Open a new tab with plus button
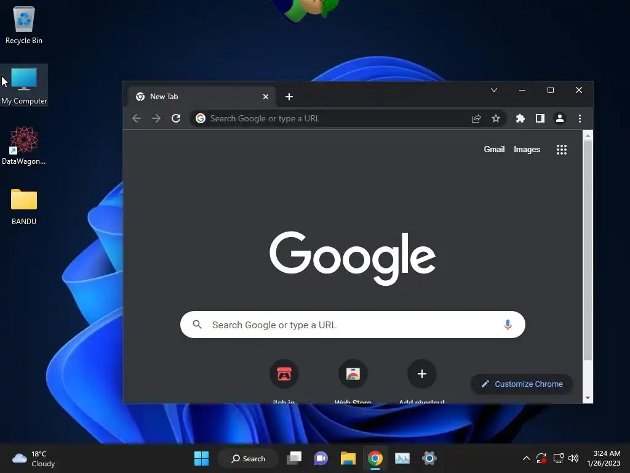Viewport: 630px width, 473px height. [289, 97]
